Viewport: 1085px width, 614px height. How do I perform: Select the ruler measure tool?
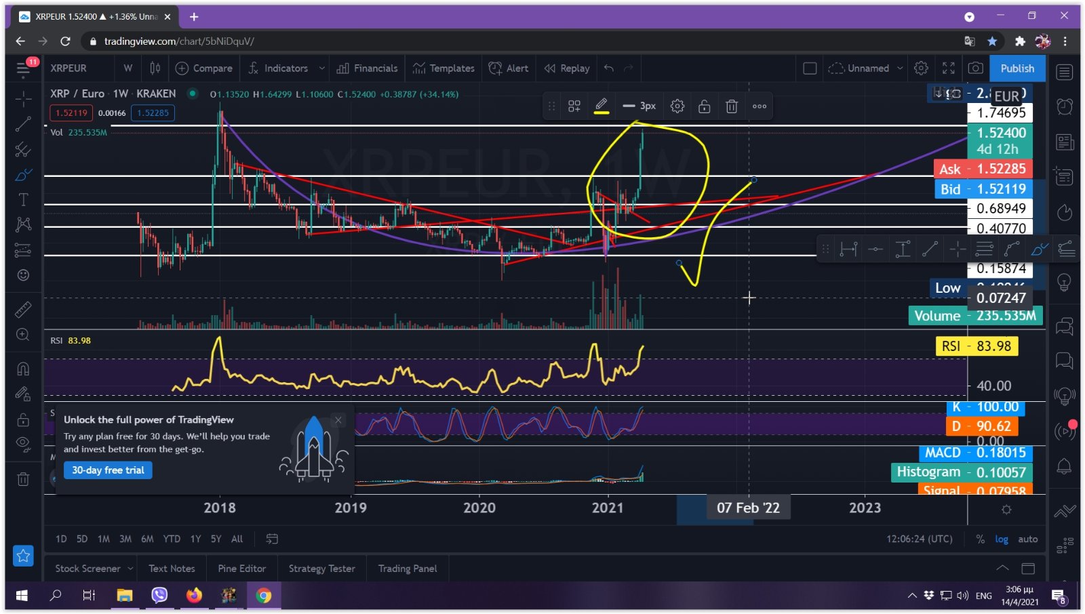23,310
